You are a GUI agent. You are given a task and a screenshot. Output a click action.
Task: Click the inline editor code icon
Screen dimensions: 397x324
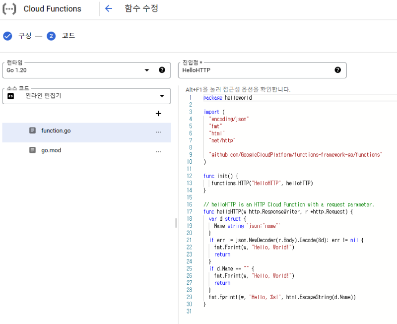click(x=11, y=96)
